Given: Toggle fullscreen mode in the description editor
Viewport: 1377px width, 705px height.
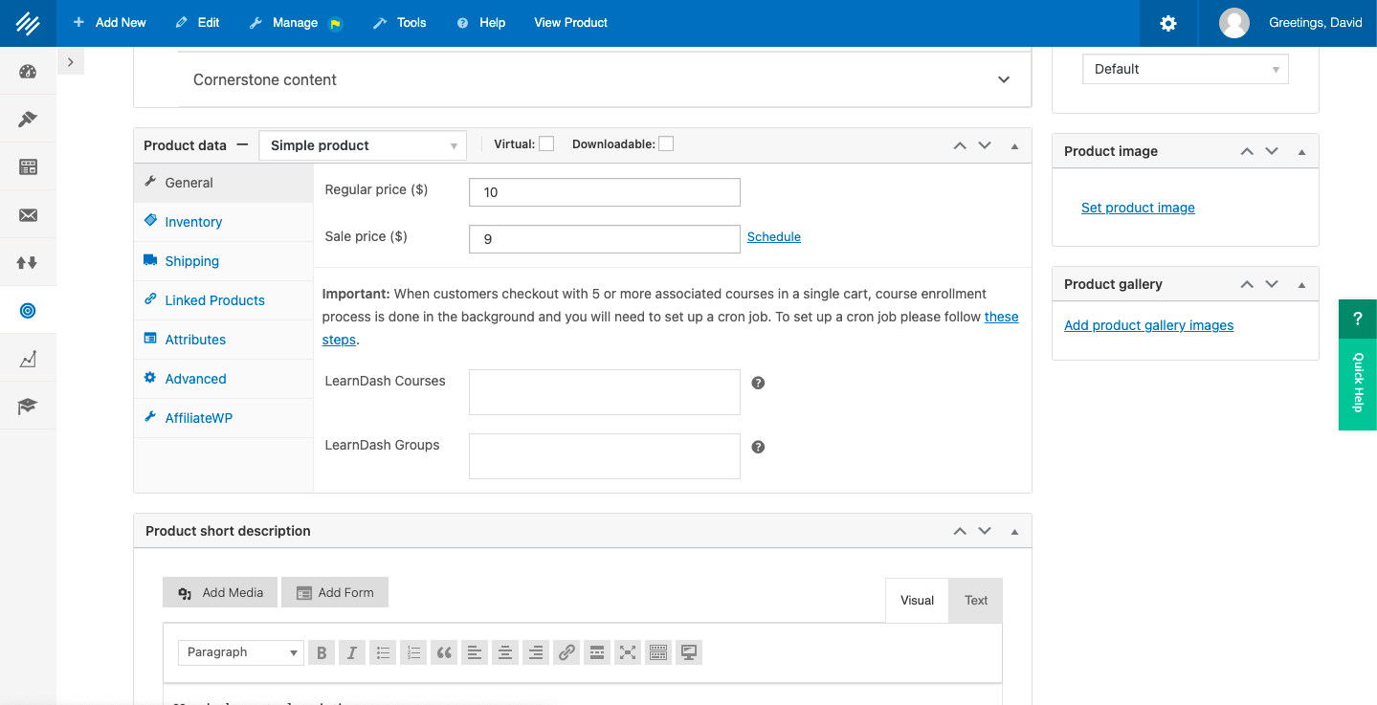Looking at the screenshot, I should click(x=628, y=651).
